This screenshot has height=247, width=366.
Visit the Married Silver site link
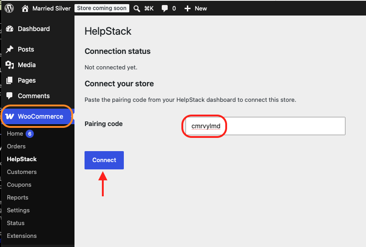(x=51, y=9)
